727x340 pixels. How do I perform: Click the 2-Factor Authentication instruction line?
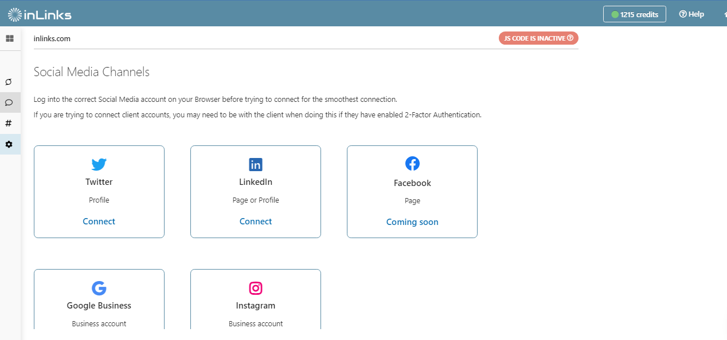click(x=257, y=114)
